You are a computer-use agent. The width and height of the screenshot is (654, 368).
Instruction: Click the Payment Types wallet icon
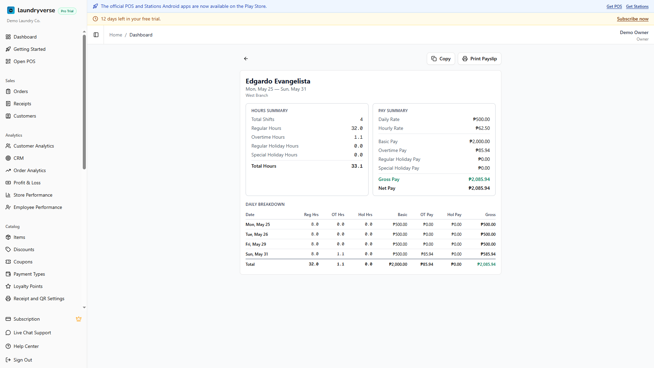(x=8, y=274)
